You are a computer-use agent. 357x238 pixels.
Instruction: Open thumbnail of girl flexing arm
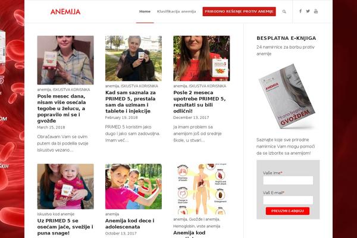[133, 186]
